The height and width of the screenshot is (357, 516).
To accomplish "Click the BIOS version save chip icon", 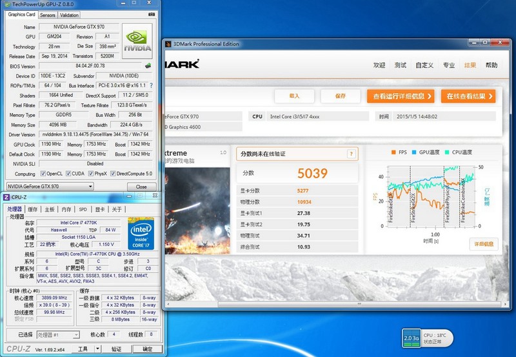I will click(x=148, y=66).
